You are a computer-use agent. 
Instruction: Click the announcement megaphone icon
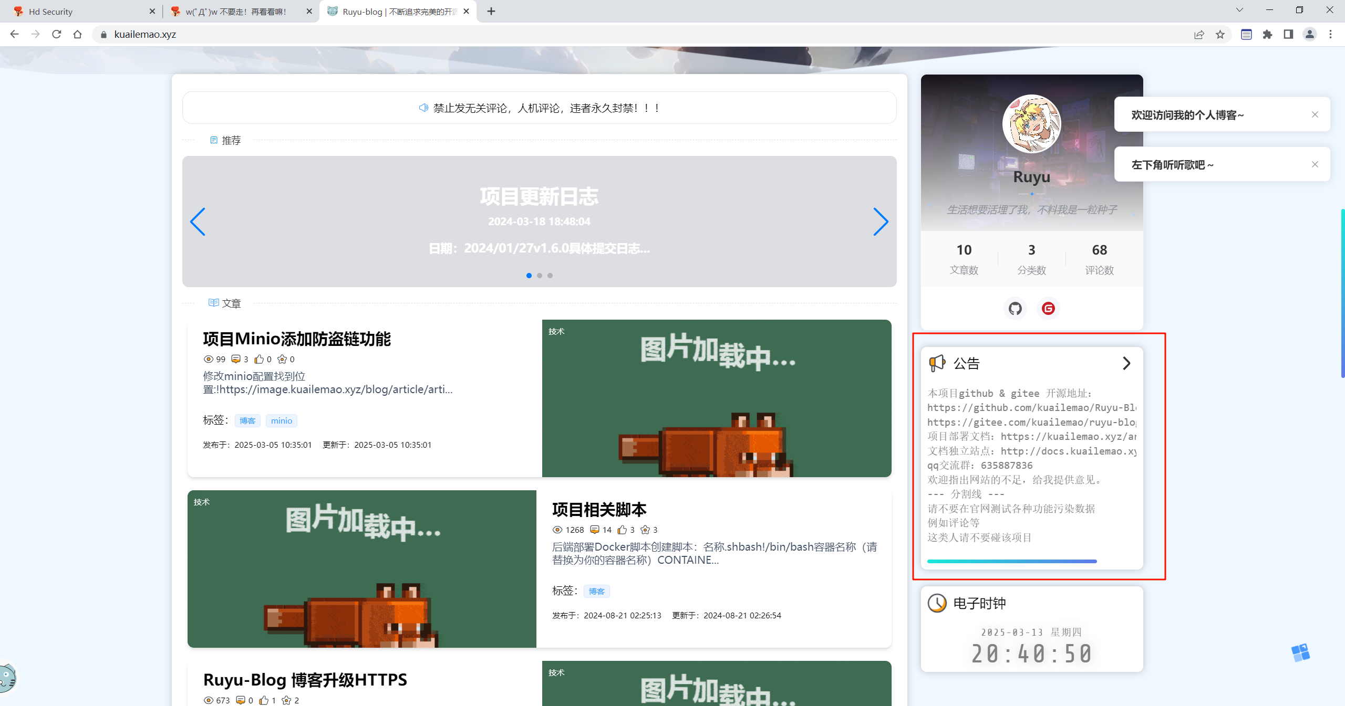pos(937,363)
